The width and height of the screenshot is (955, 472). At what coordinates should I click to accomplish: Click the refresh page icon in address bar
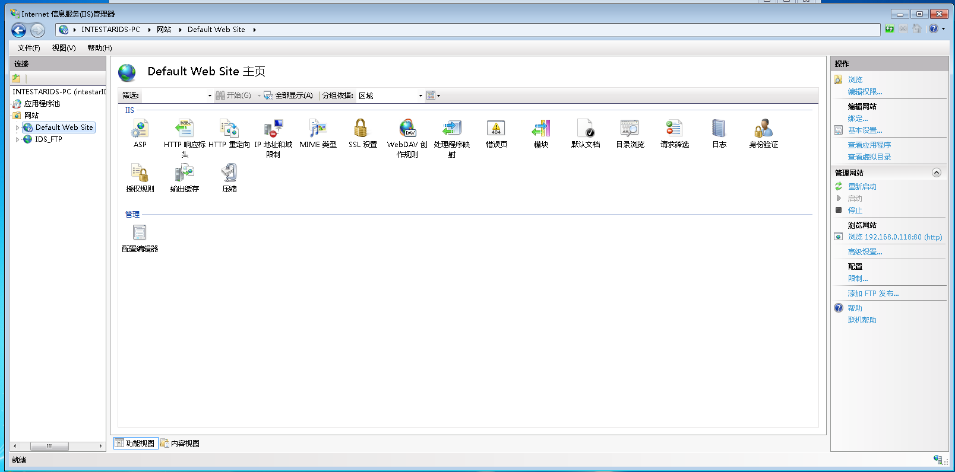pyautogui.click(x=890, y=28)
